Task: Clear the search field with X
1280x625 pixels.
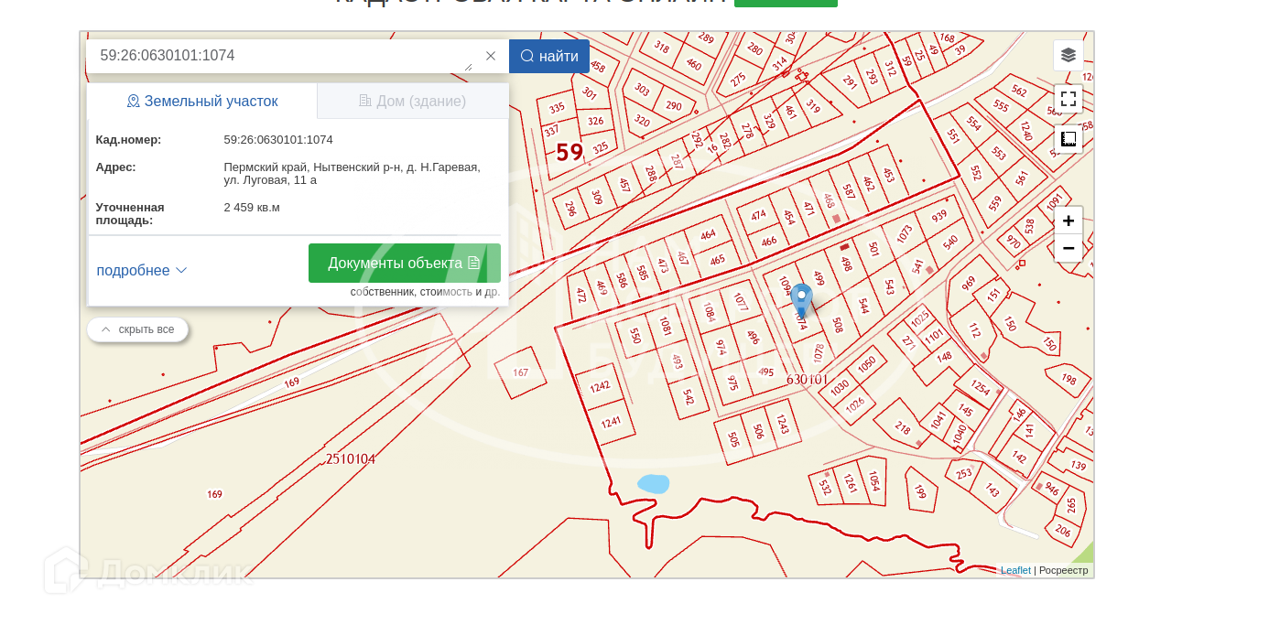Action: pyautogui.click(x=491, y=56)
